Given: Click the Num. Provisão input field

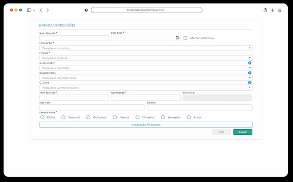Looking at the screenshot, I should click(x=74, y=38).
